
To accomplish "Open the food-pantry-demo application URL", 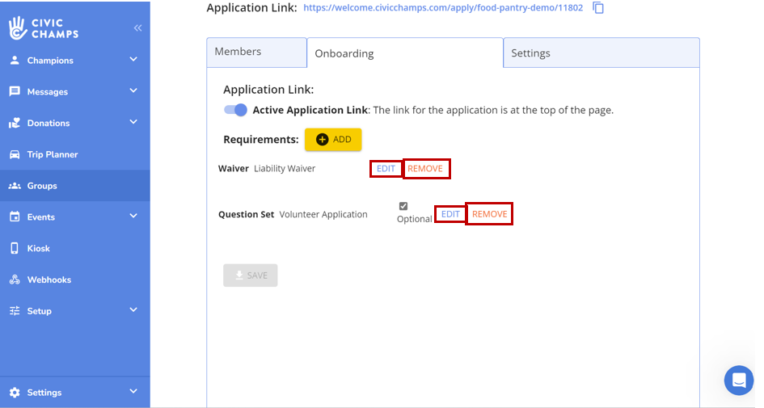I will (443, 8).
